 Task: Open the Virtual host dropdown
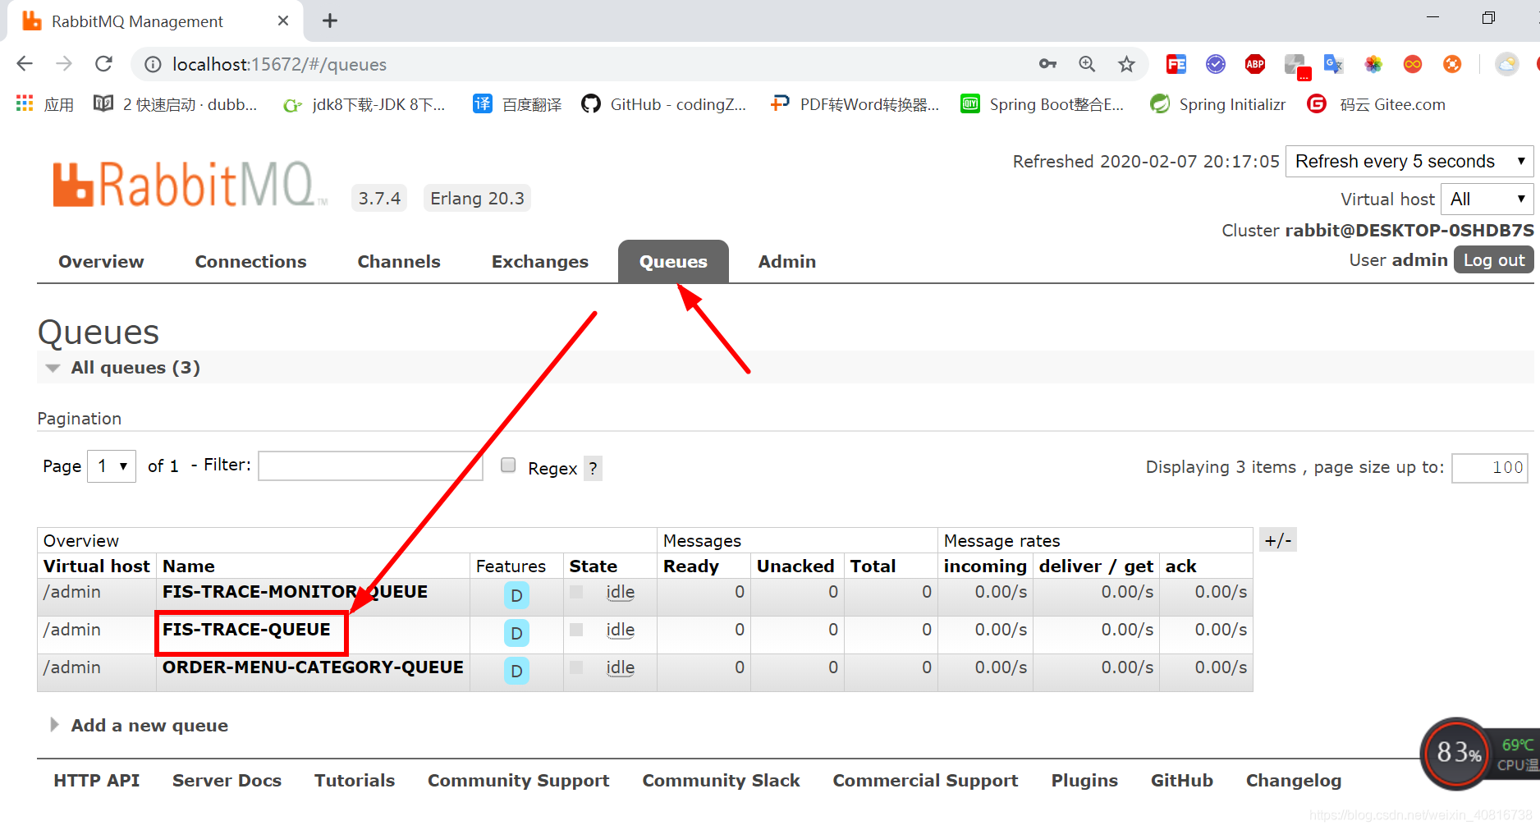click(1487, 199)
